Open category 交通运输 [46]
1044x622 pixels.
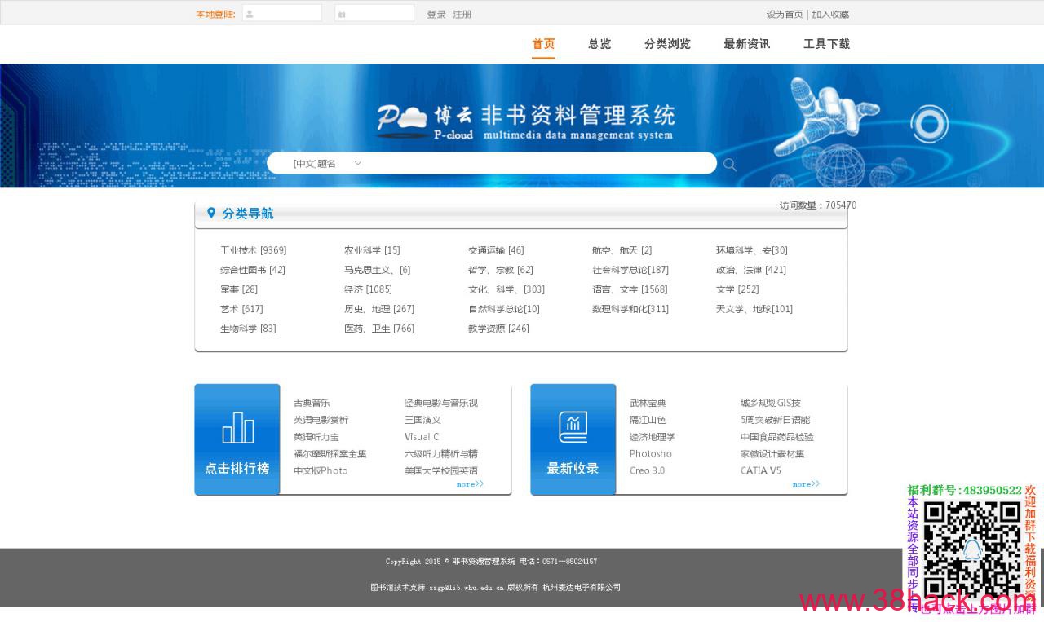[496, 250]
